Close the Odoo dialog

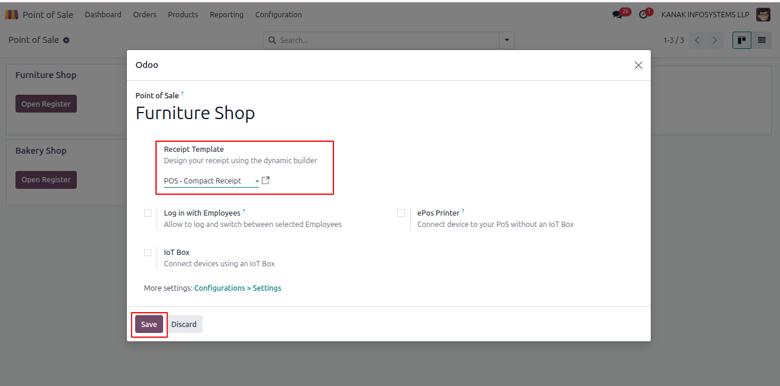point(638,66)
